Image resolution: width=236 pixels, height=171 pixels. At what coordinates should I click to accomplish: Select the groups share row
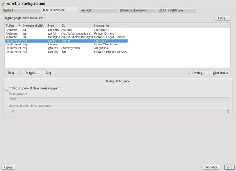coord(66,48)
